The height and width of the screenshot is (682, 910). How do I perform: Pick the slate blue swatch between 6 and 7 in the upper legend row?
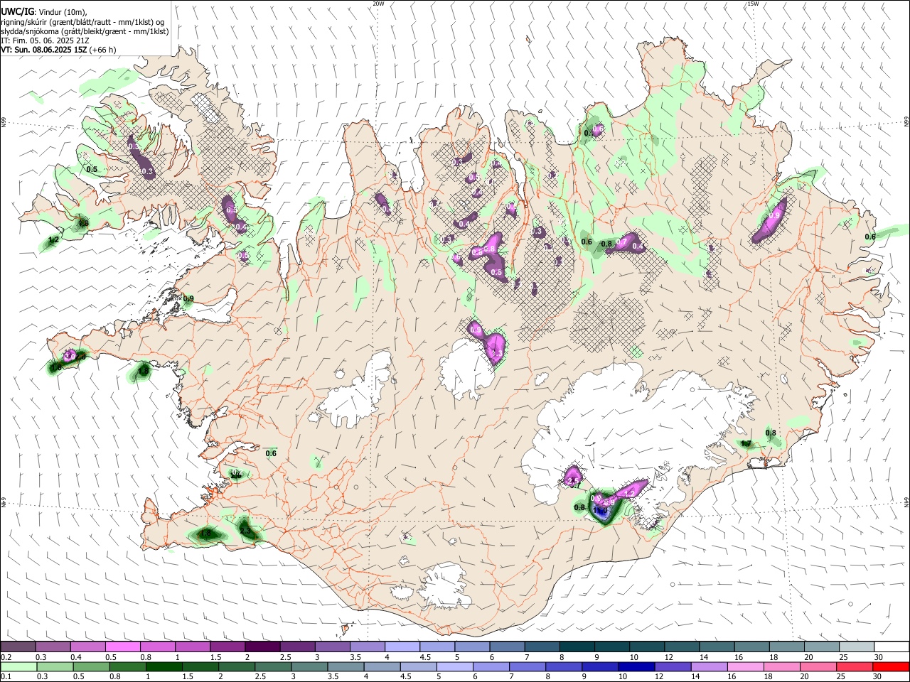[x=508, y=646]
